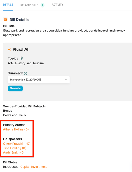Click the Plural AI heading text
This screenshot has width=132, height=172.
pos(20,50)
